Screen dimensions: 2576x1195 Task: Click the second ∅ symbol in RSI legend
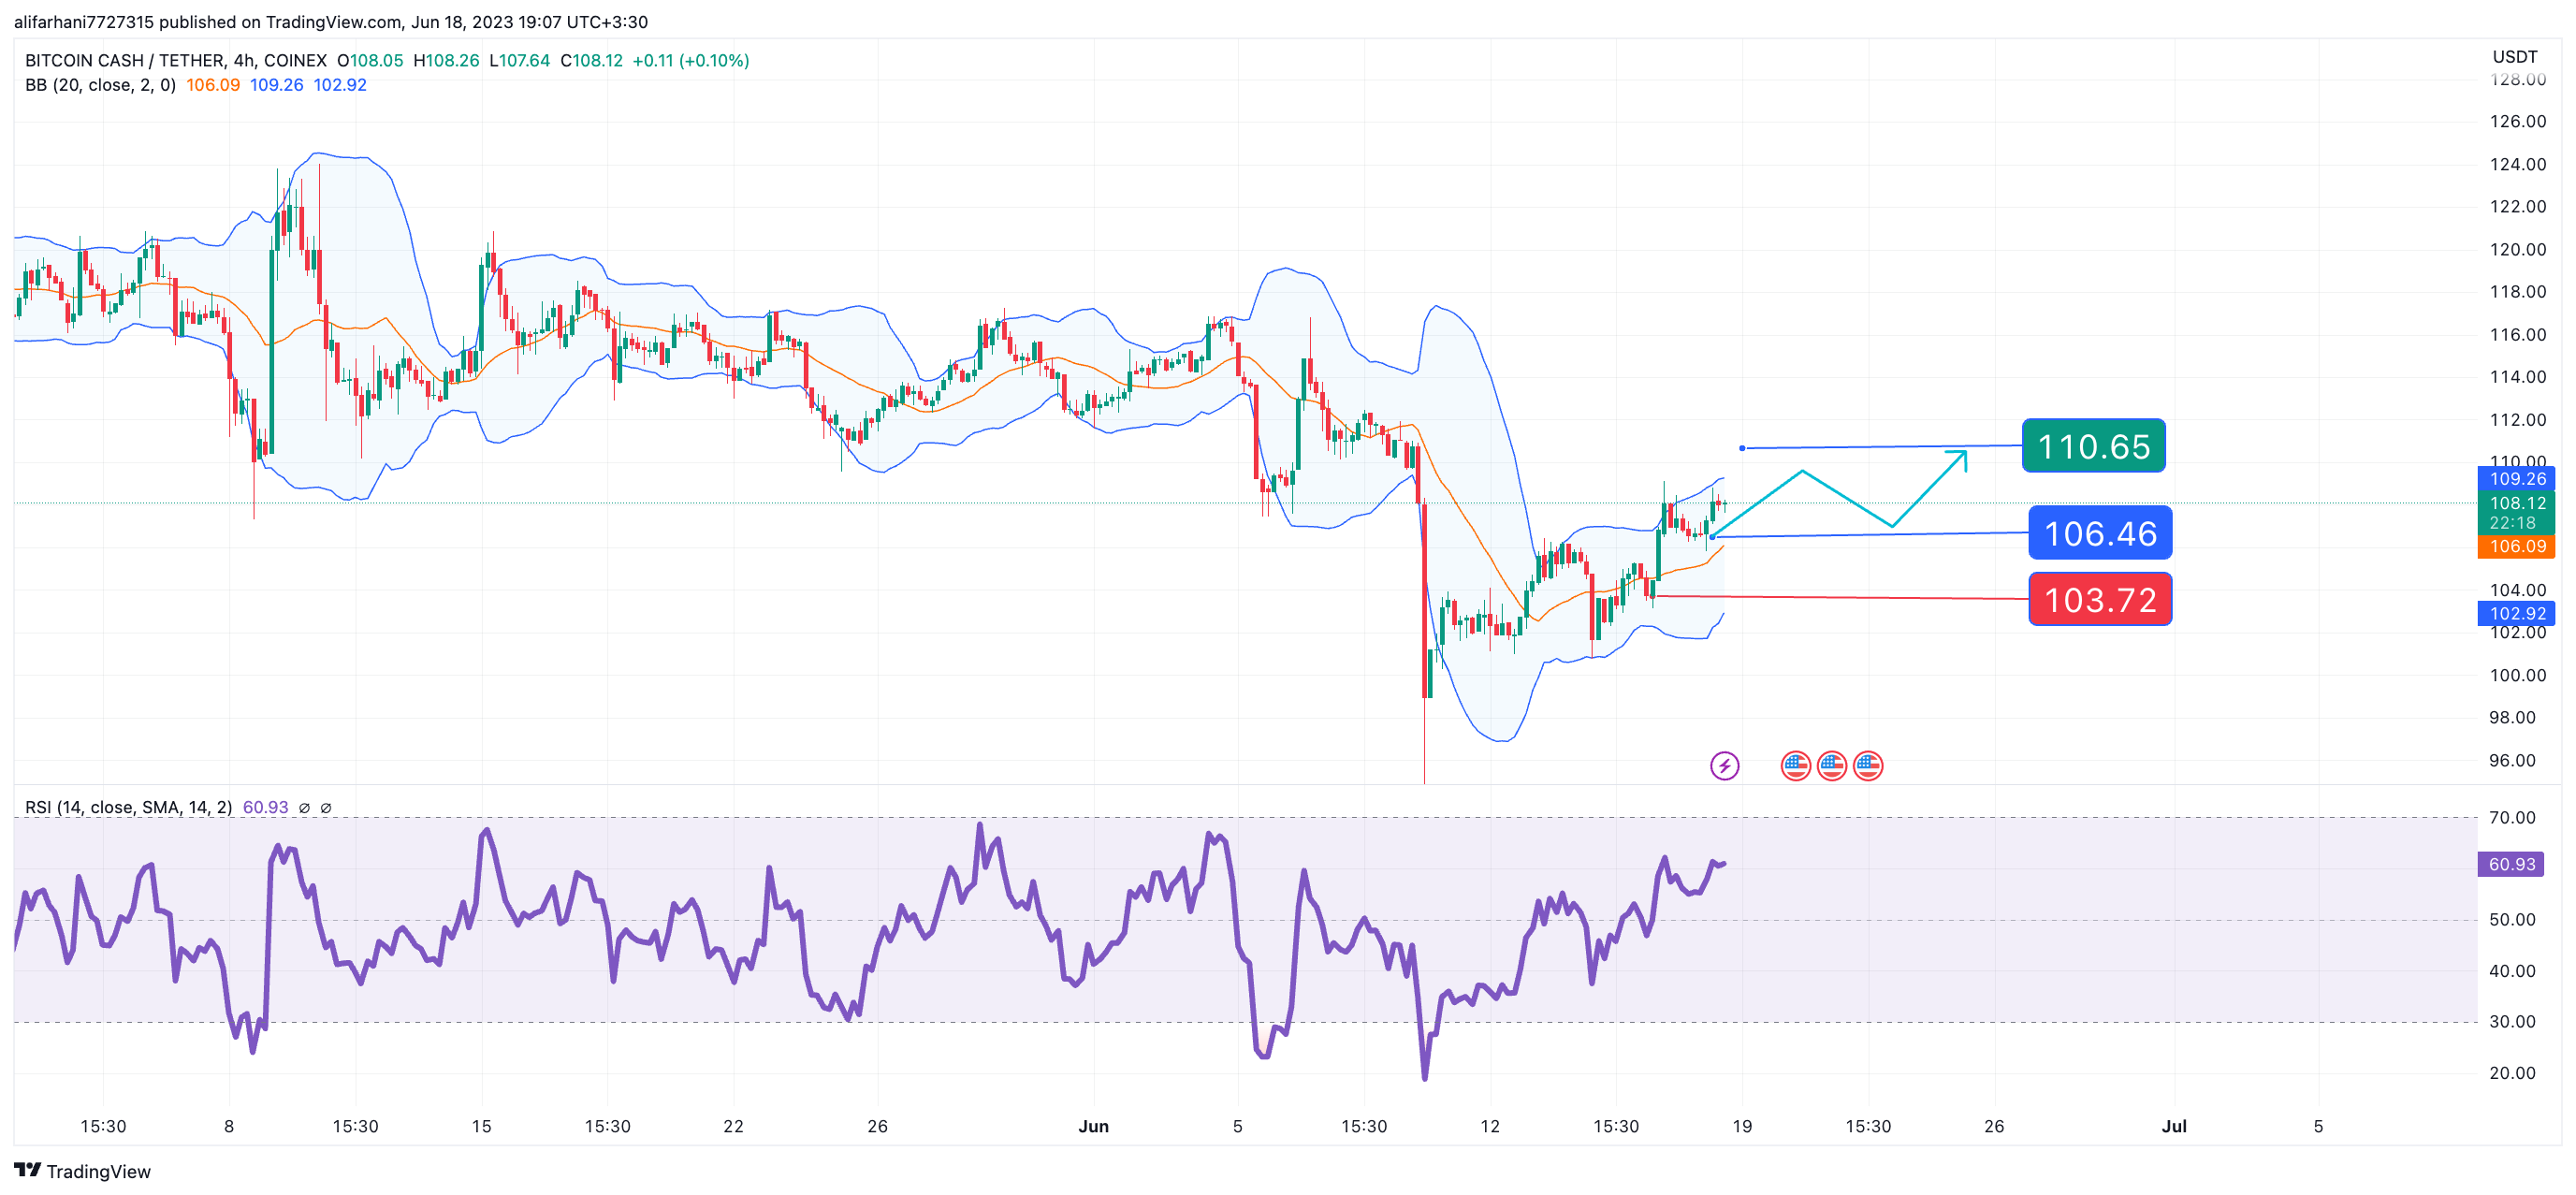tap(326, 808)
